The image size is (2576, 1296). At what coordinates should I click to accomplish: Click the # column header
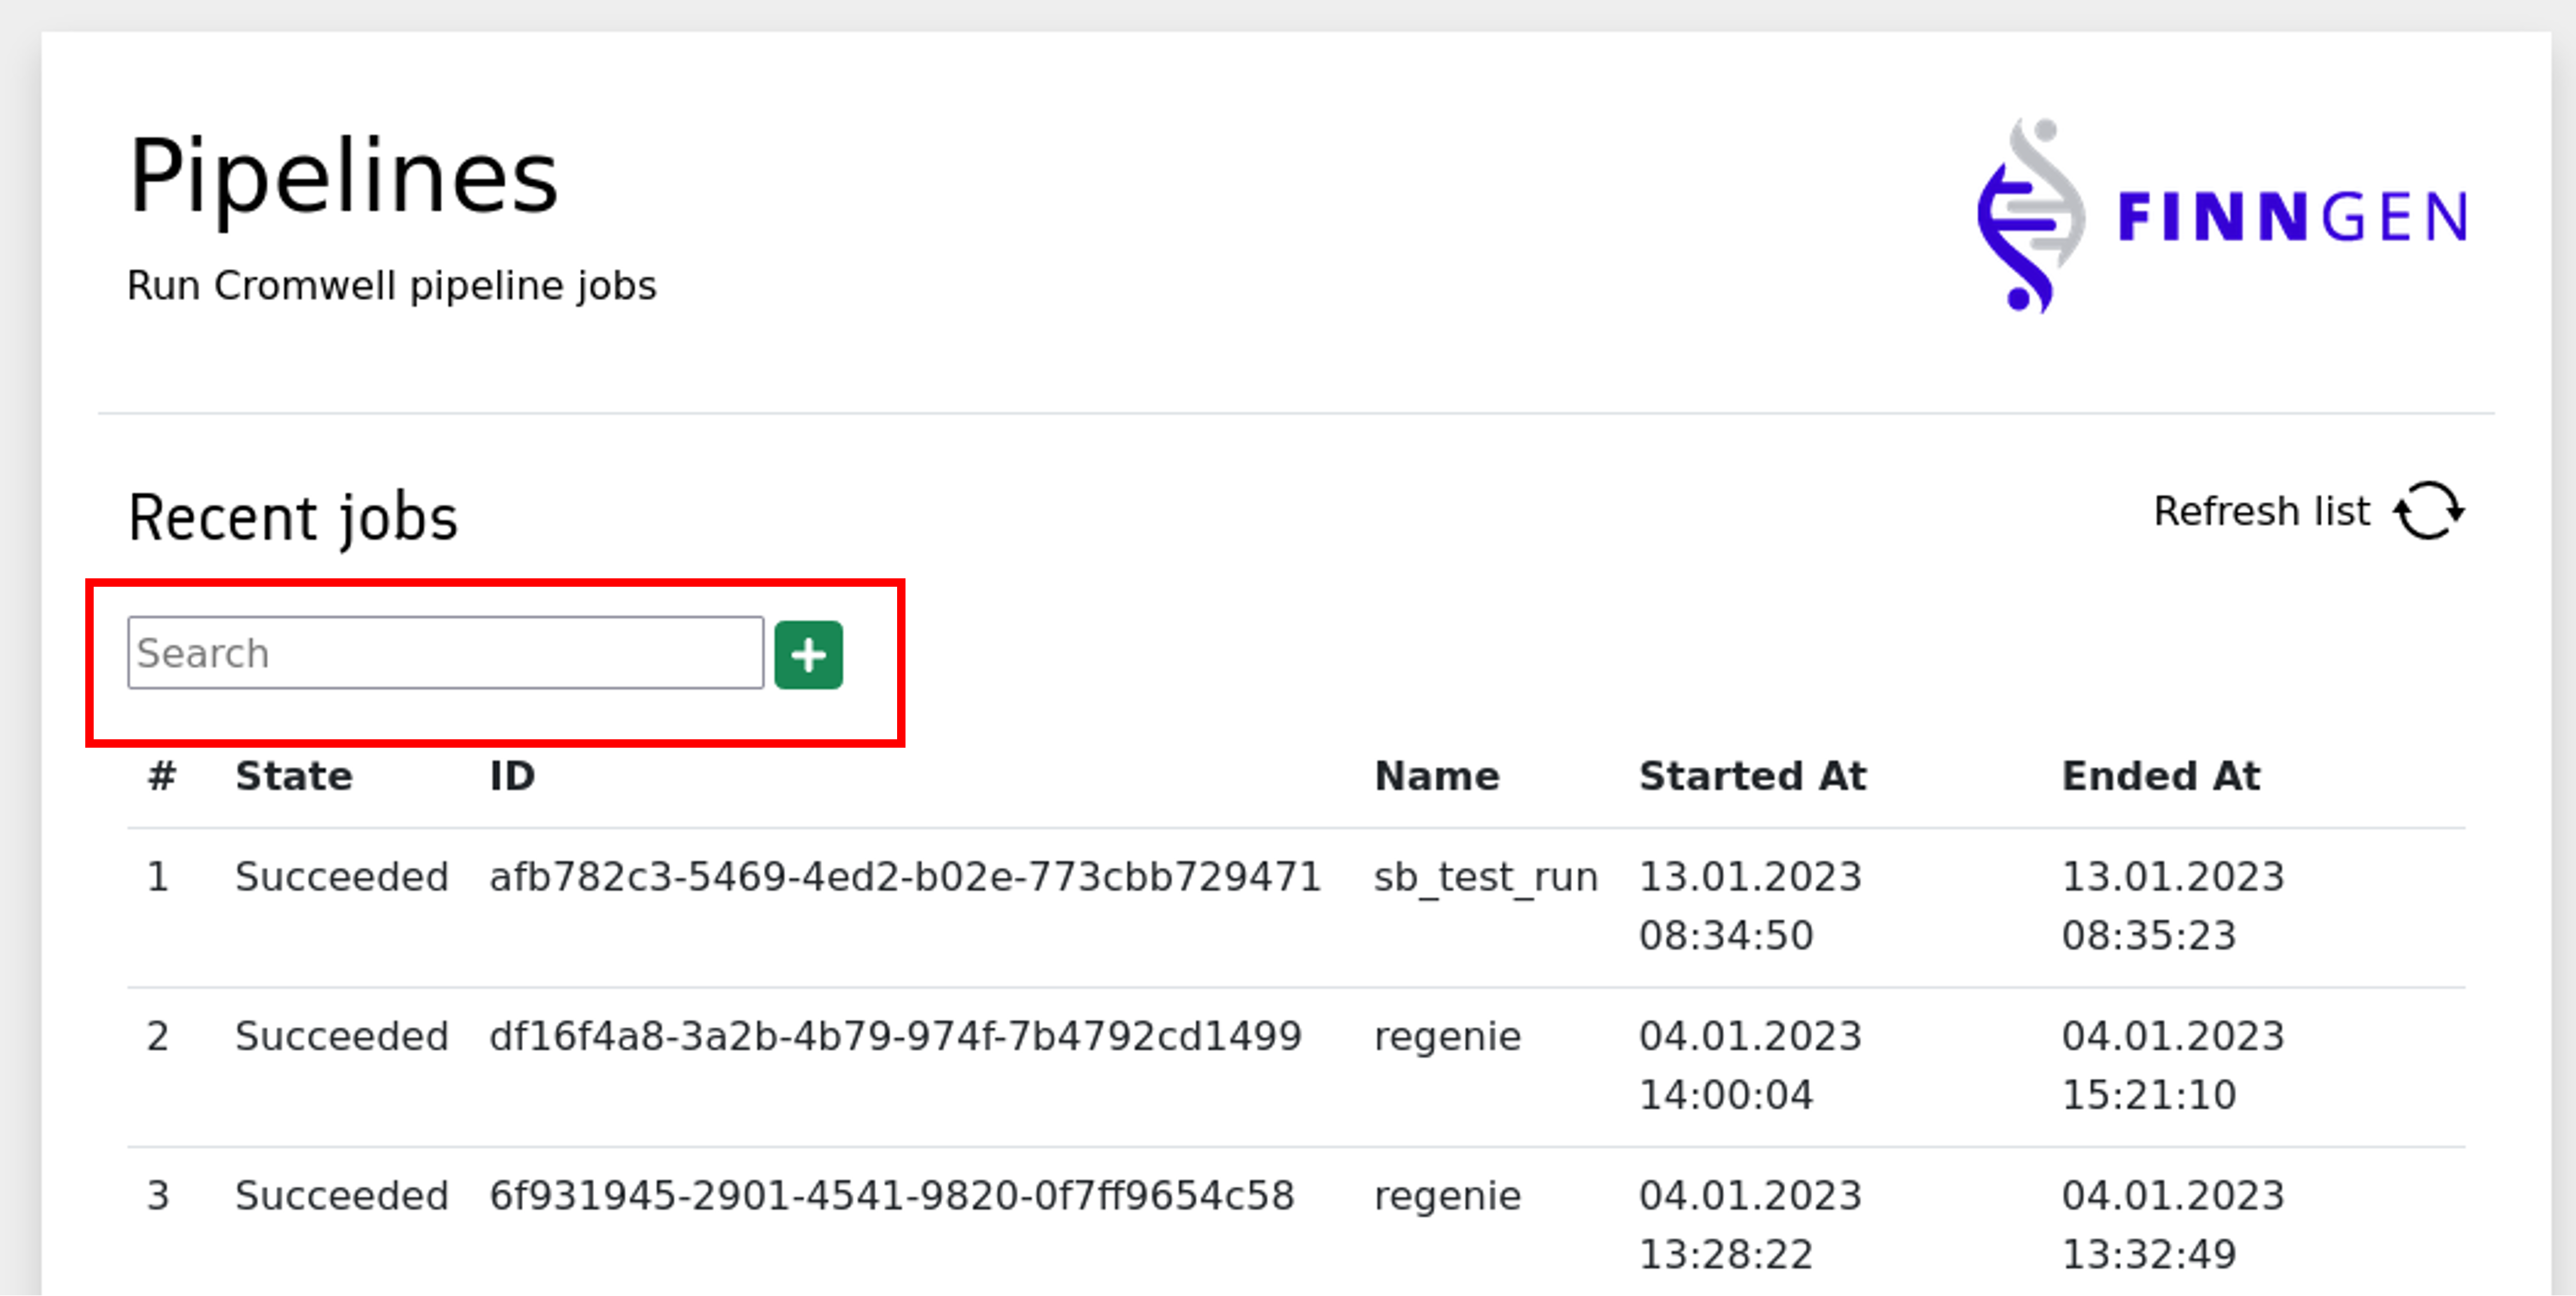[162, 776]
